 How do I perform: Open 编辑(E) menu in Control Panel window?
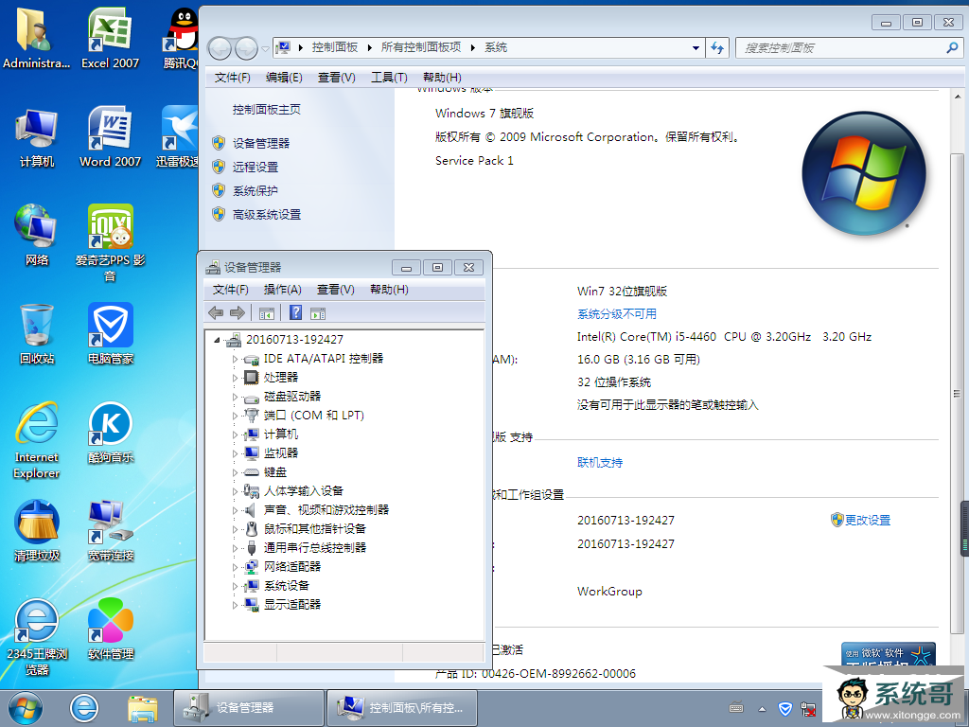tap(284, 78)
